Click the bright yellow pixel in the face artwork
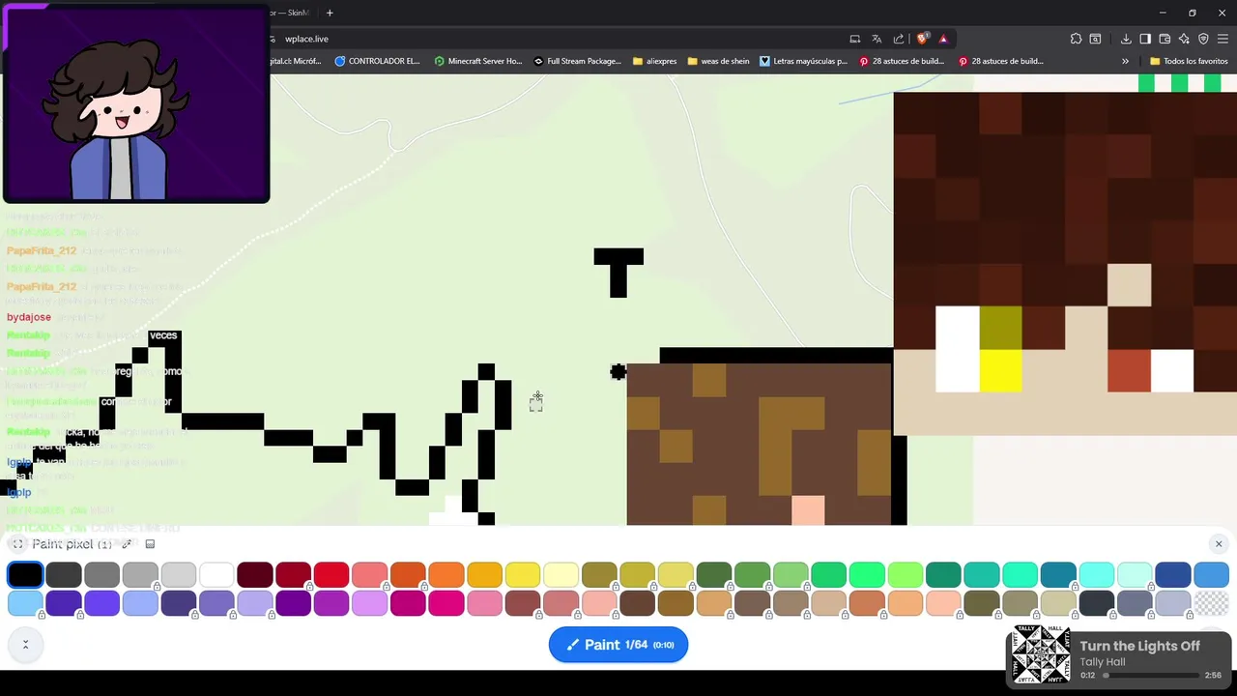The height and width of the screenshot is (696, 1237). pos(1000,371)
